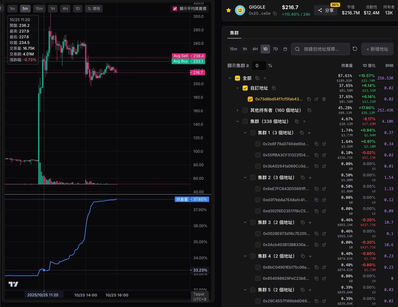This screenshot has width=398, height=307.
Task: Copy address 0x6eE7FC843D55691ff
Action: (316, 189)
